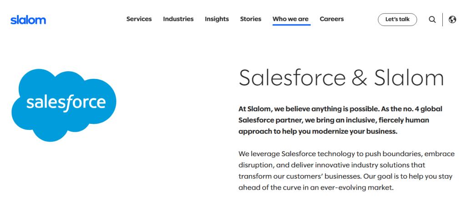The height and width of the screenshot is (206, 466).
Task: Open the Industries menu
Action: pos(178,19)
